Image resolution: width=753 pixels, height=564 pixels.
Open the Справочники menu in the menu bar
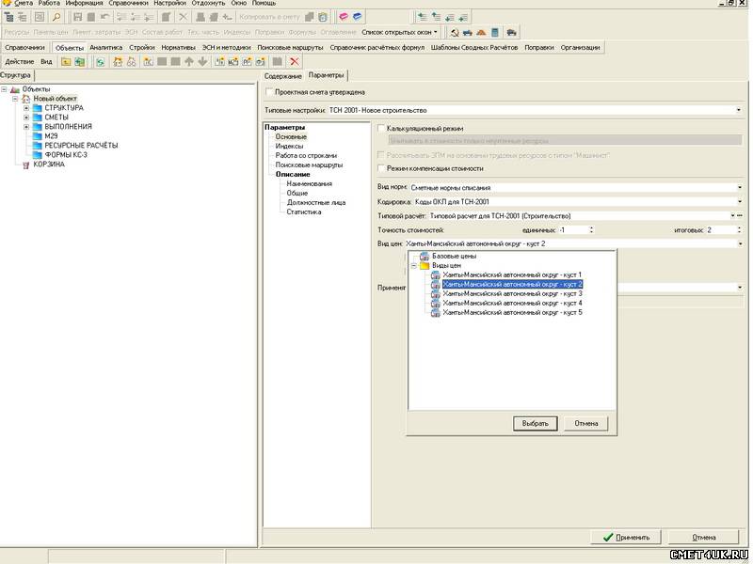[x=129, y=4]
